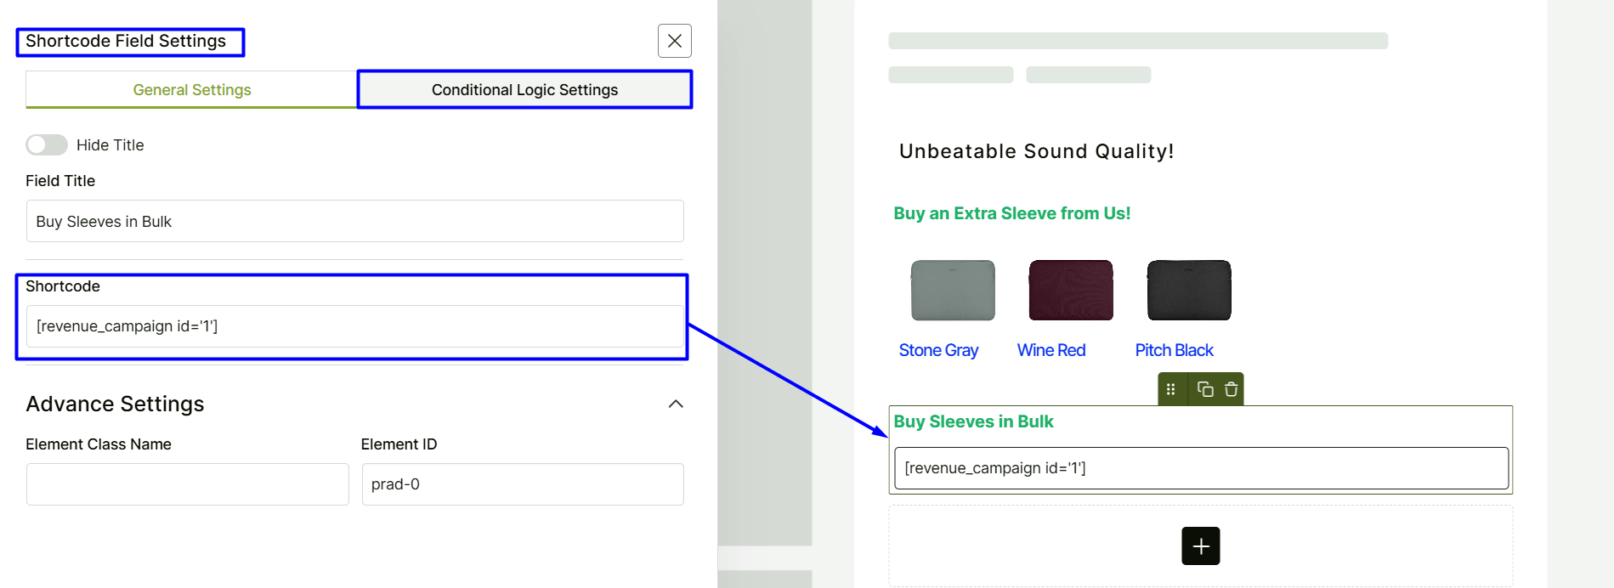This screenshot has width=1614, height=588.
Task: Click the Pitch Black label link
Action: pos(1174,350)
